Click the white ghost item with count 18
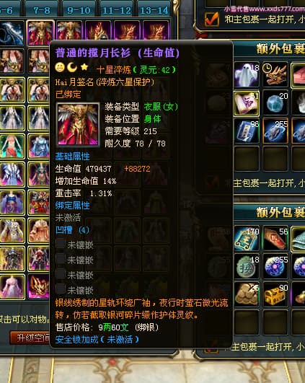Screen dimensions: 305x383 [x=247, y=74]
